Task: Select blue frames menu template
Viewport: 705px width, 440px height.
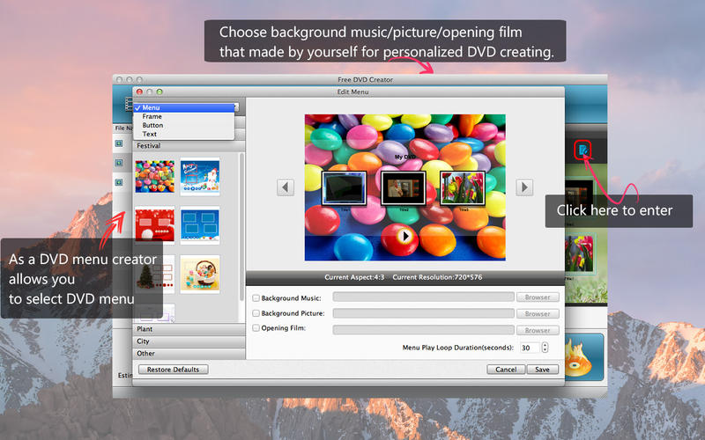Action: click(200, 225)
